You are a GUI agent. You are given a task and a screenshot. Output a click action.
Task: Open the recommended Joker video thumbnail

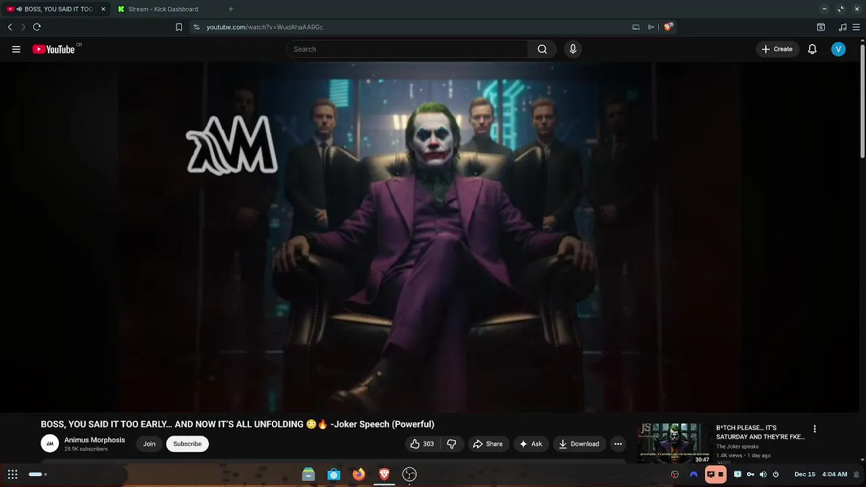[x=674, y=442]
